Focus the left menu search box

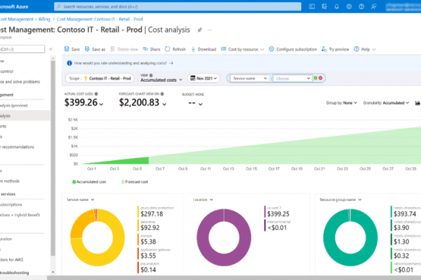point(22,49)
